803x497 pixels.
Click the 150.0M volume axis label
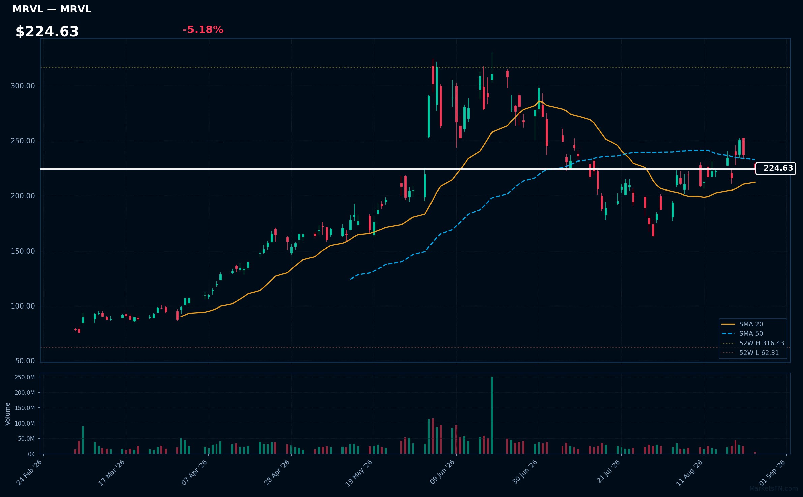[x=25, y=408]
